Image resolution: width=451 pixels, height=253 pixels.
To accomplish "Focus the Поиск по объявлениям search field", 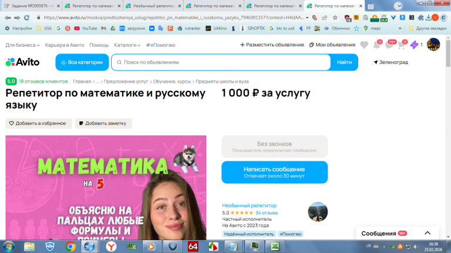I will [x=221, y=62].
